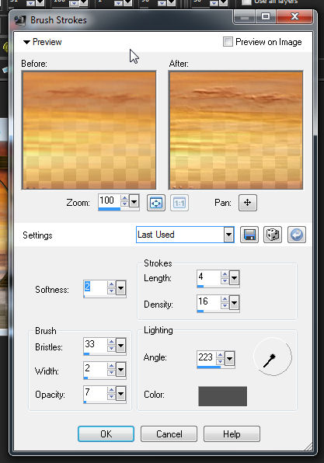The image size is (324, 463).
Task: Click the Brush Strokes dialog title icon
Action: click(x=20, y=20)
